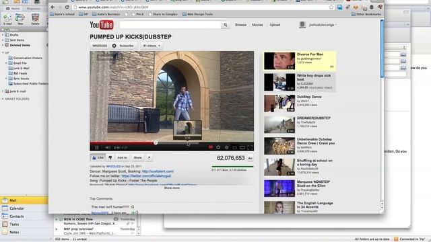Expand Show more video description
The width and height of the screenshot is (431, 242).
click(172, 188)
